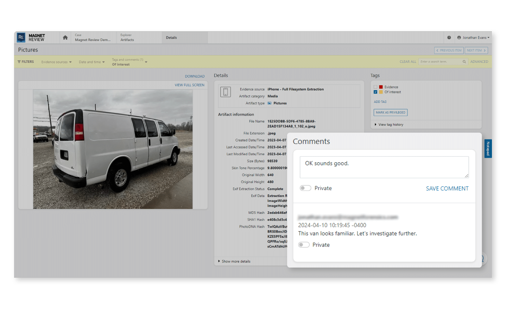Uncheck the Of interest tag checkbox
This screenshot has height=309, width=506.
tap(375, 92)
